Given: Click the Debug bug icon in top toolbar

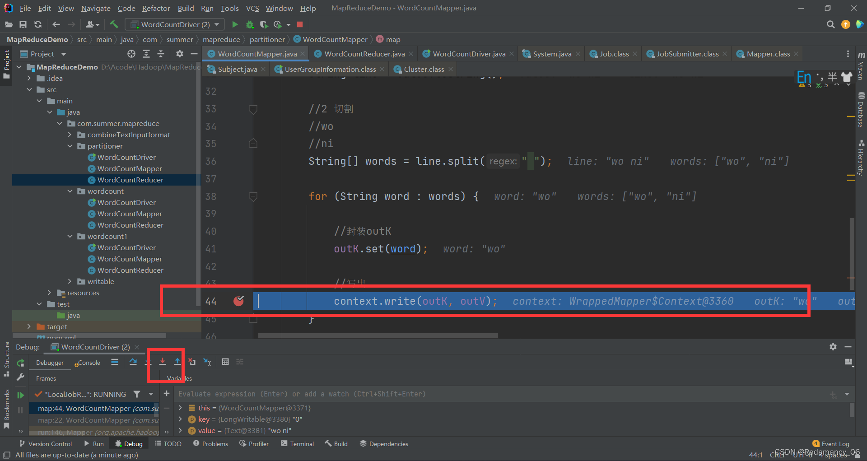Looking at the screenshot, I should [x=250, y=24].
